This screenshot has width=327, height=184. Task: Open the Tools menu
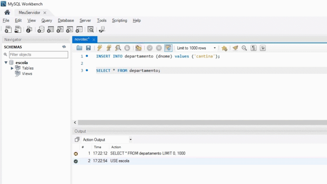[101, 21]
